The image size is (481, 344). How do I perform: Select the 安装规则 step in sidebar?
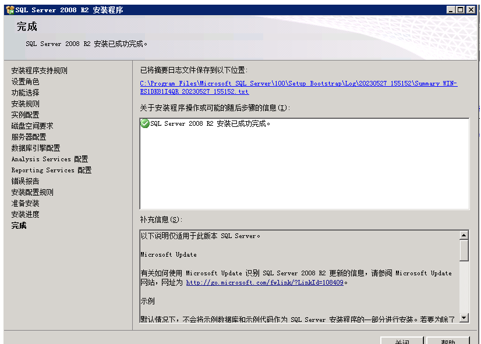[25, 104]
